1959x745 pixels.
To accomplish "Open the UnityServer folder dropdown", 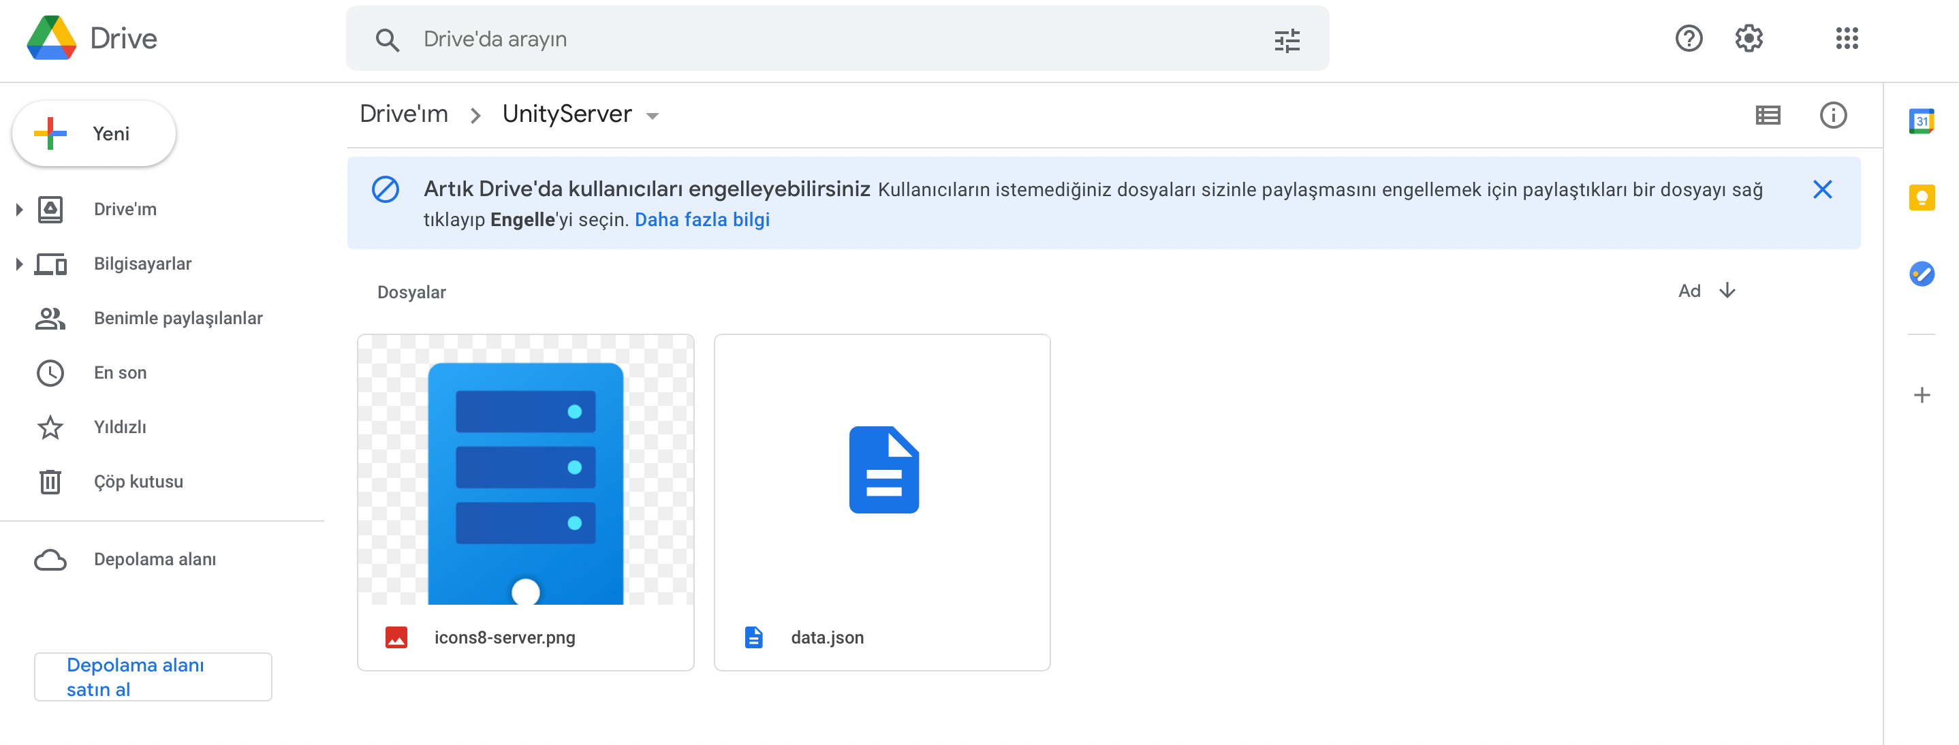I will point(652,116).
